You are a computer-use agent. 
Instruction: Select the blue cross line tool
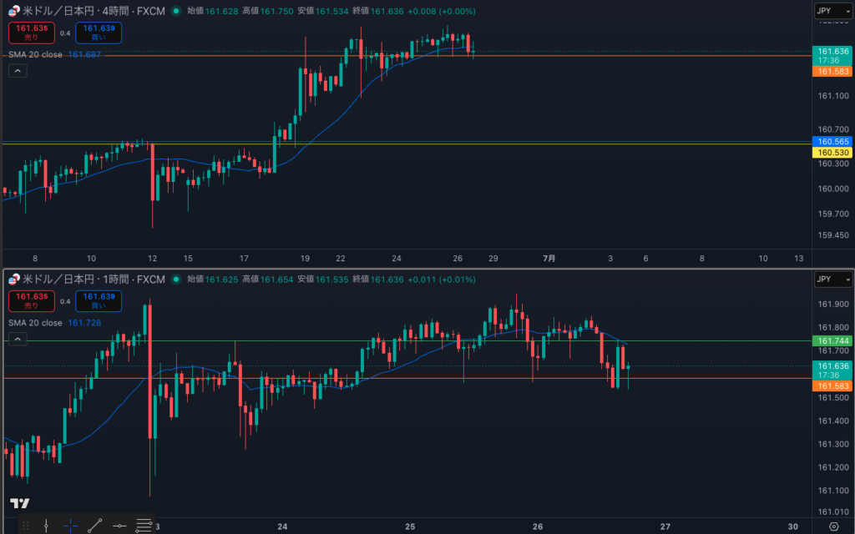coord(70,526)
